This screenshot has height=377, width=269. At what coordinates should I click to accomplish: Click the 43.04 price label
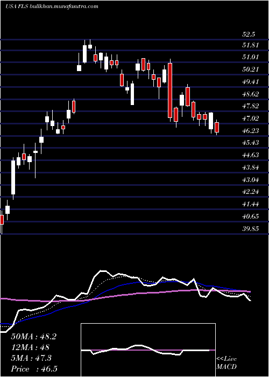(250, 179)
